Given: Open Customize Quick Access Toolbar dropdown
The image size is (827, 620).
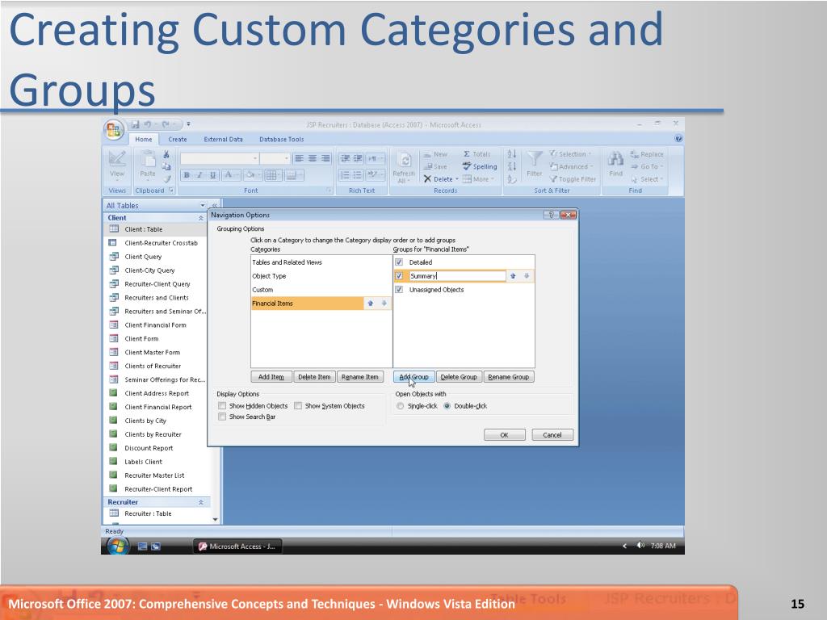Looking at the screenshot, I should 188,124.
